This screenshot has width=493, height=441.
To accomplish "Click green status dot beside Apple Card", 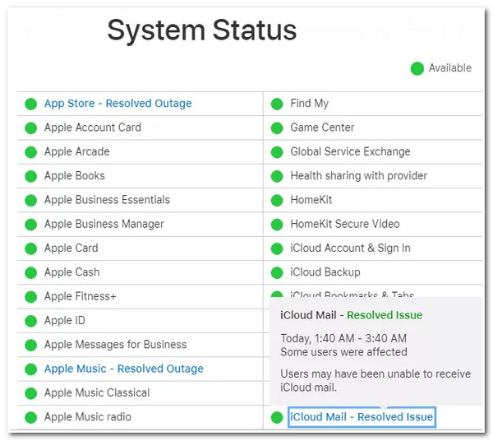I will pos(31,248).
